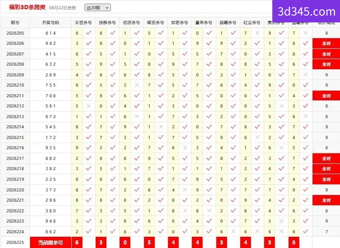
Task: Click the check mark for 2026206 末世杀号
Action: pyautogui.click(x=89, y=43)
